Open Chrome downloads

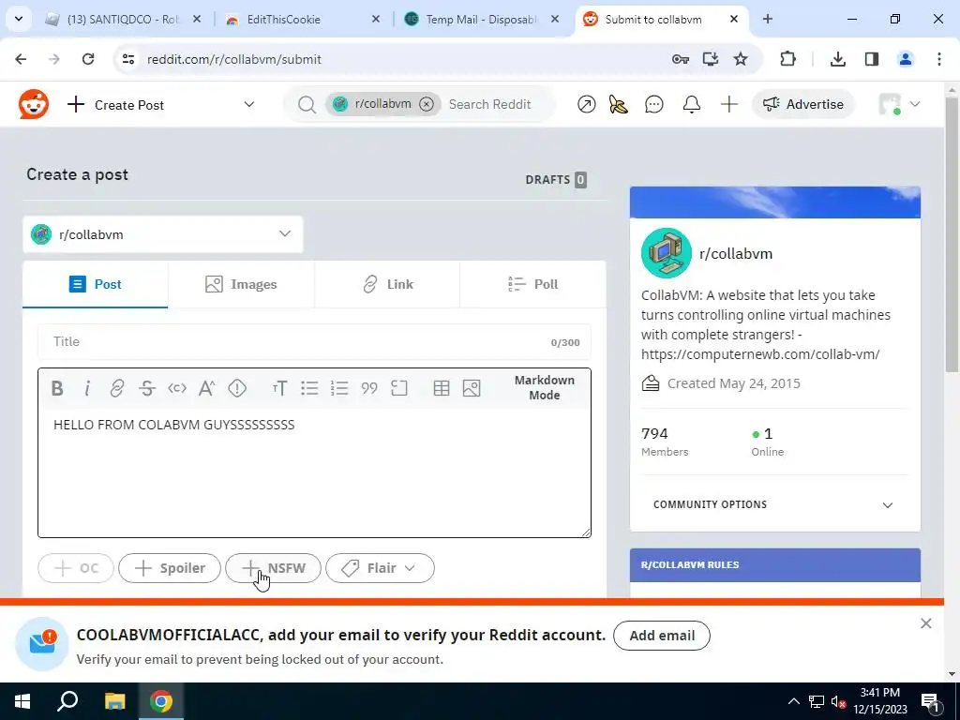[837, 59]
